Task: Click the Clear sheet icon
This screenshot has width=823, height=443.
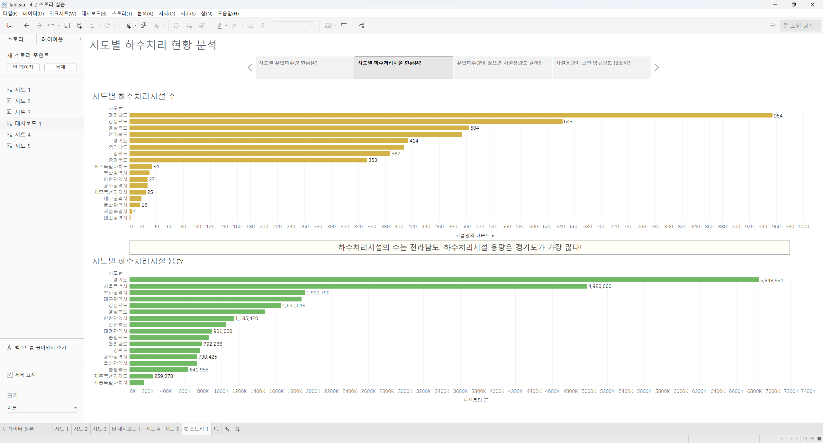Action: (x=156, y=25)
